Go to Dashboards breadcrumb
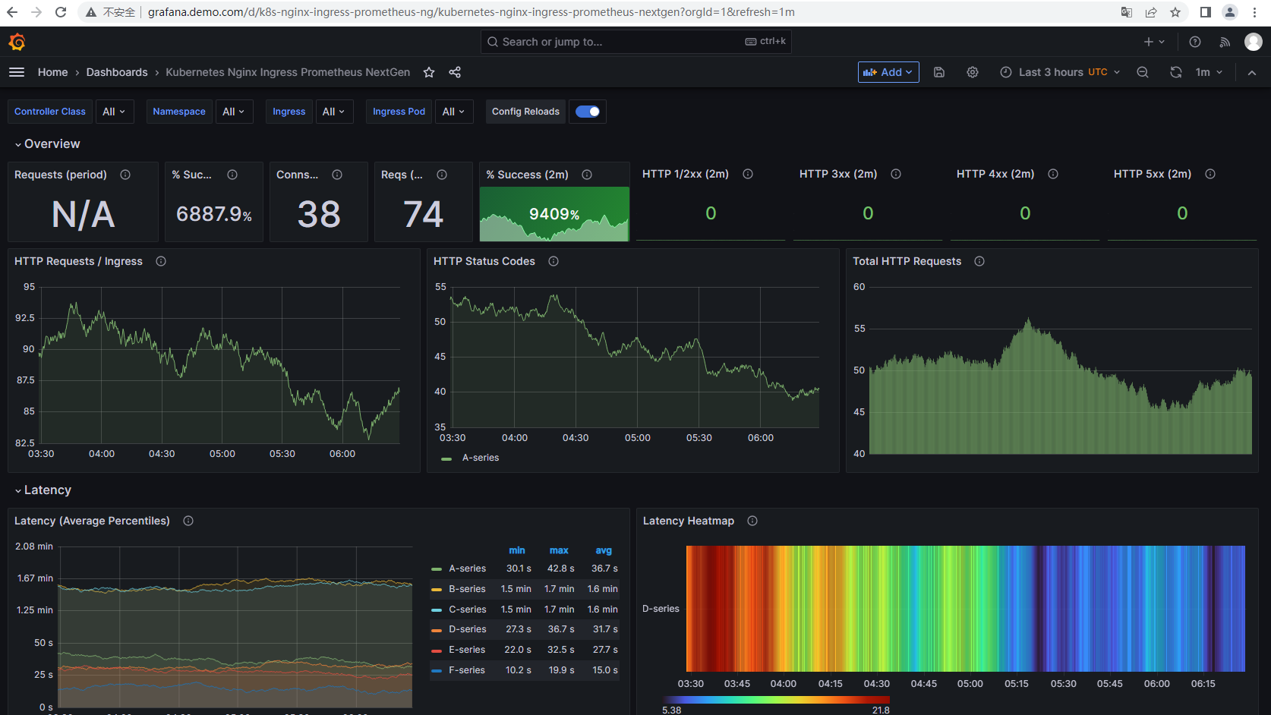The image size is (1271, 715). [117, 72]
